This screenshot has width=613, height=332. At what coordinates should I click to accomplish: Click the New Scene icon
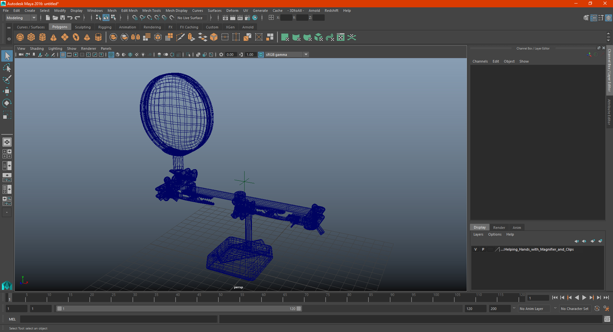pos(48,18)
